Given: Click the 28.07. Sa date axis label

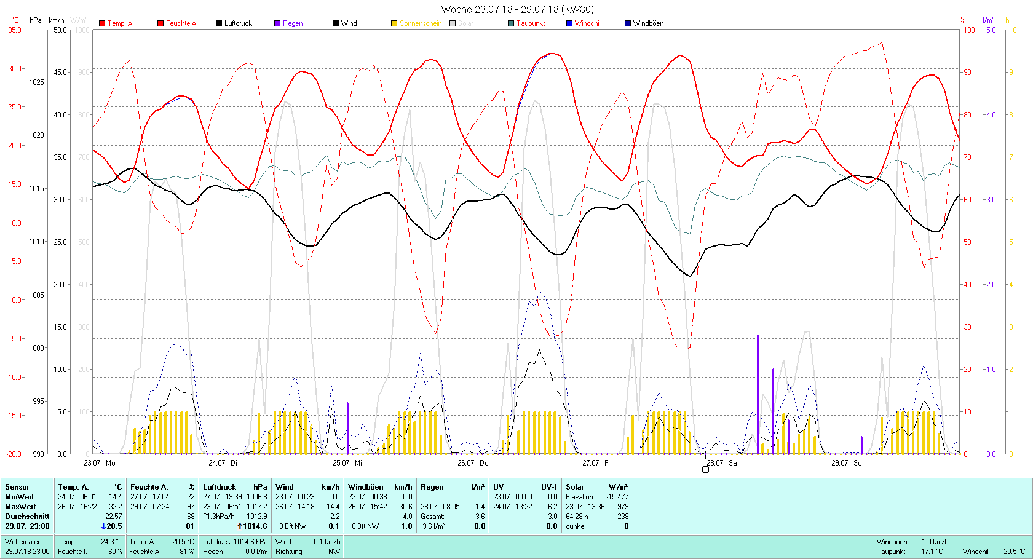Looking at the screenshot, I should tap(722, 462).
